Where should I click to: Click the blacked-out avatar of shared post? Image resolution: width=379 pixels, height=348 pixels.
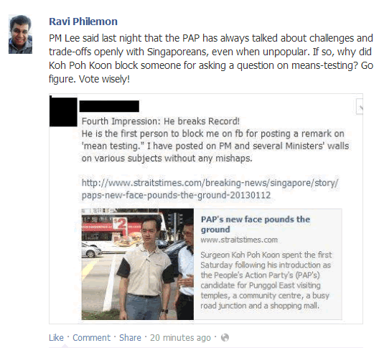63,111
